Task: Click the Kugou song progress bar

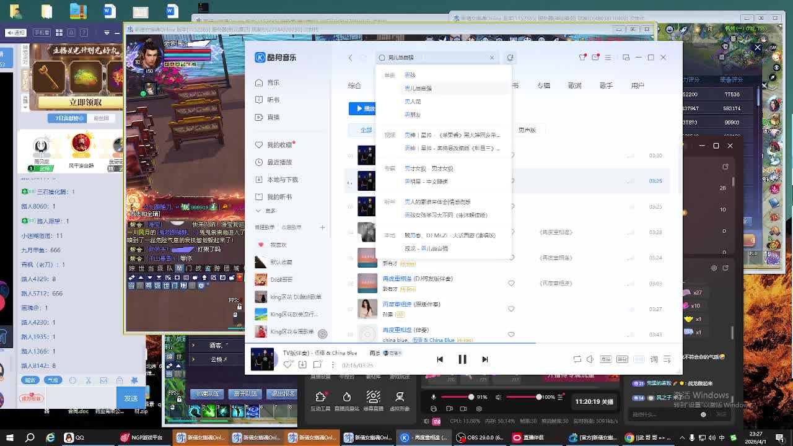Action: [x=463, y=343]
